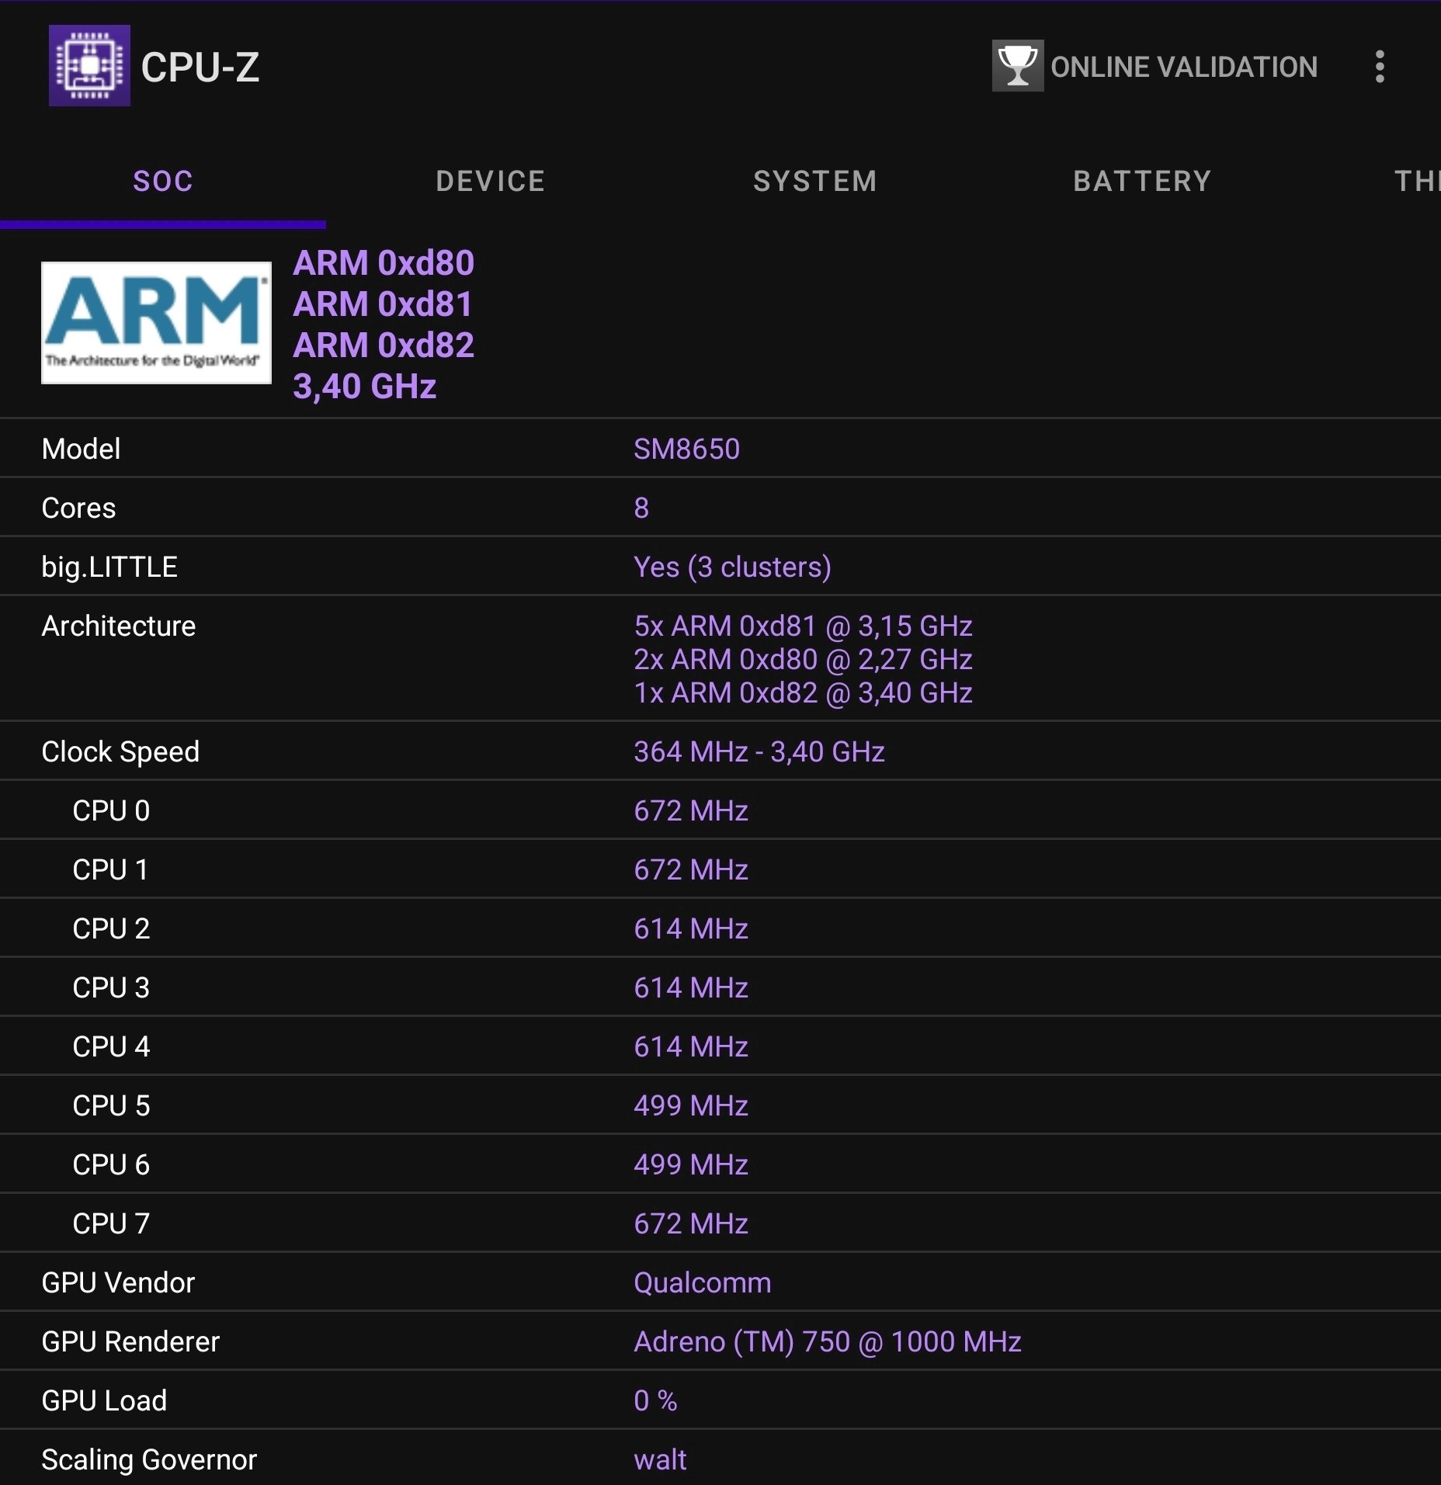Tap the Adreno 750 GPU Renderer entry
Viewport: 1441px width, 1485px height.
828,1341
